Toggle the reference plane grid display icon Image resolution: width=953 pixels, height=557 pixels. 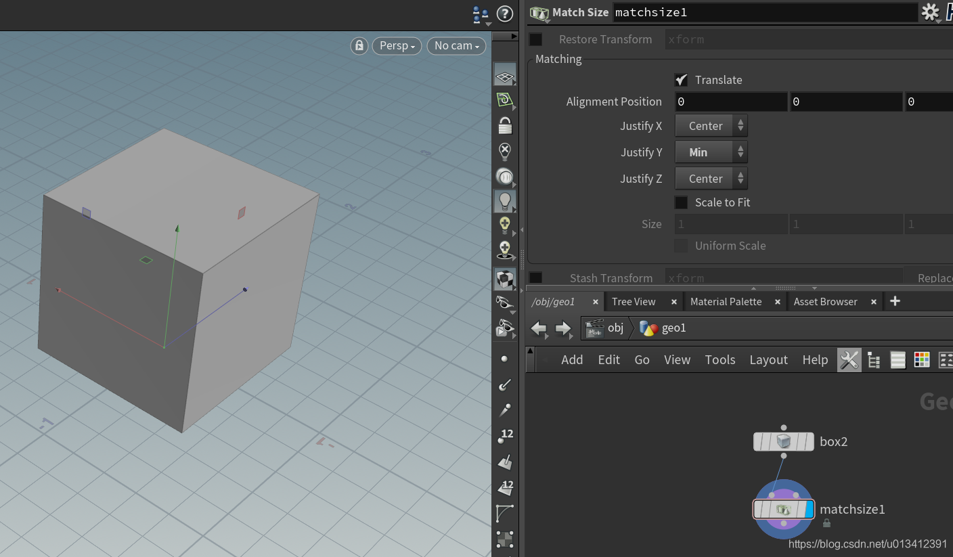coord(504,75)
